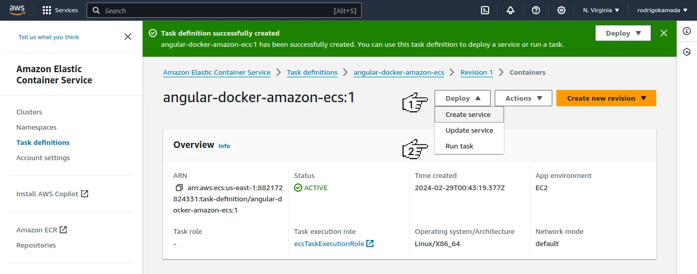Click the green ACTIVE status check icon
This screenshot has width=697, height=274.
(x=298, y=188)
